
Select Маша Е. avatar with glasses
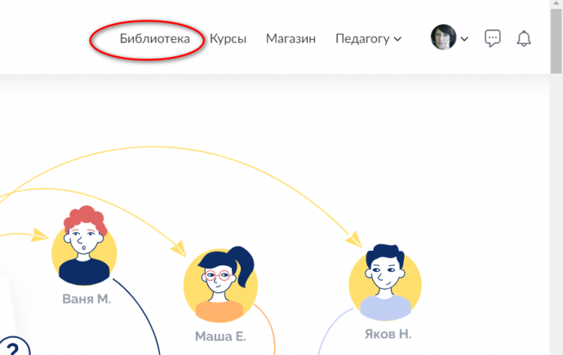click(221, 284)
